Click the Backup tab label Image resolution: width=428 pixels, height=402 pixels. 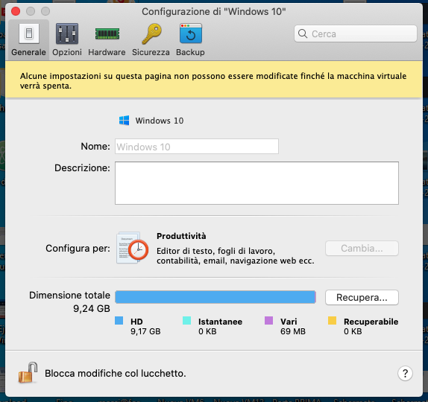coord(190,52)
